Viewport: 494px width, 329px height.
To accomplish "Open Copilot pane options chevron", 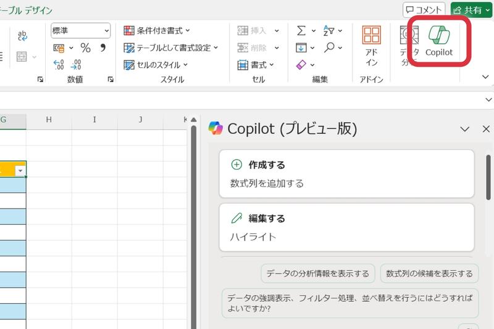I will pos(465,129).
